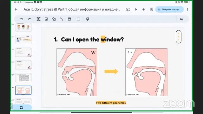
Task: Click the Undo icon in toolbar
Action: click(22, 19)
